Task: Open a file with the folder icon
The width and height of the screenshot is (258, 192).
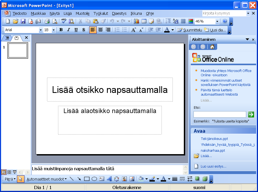Action: [16, 21]
